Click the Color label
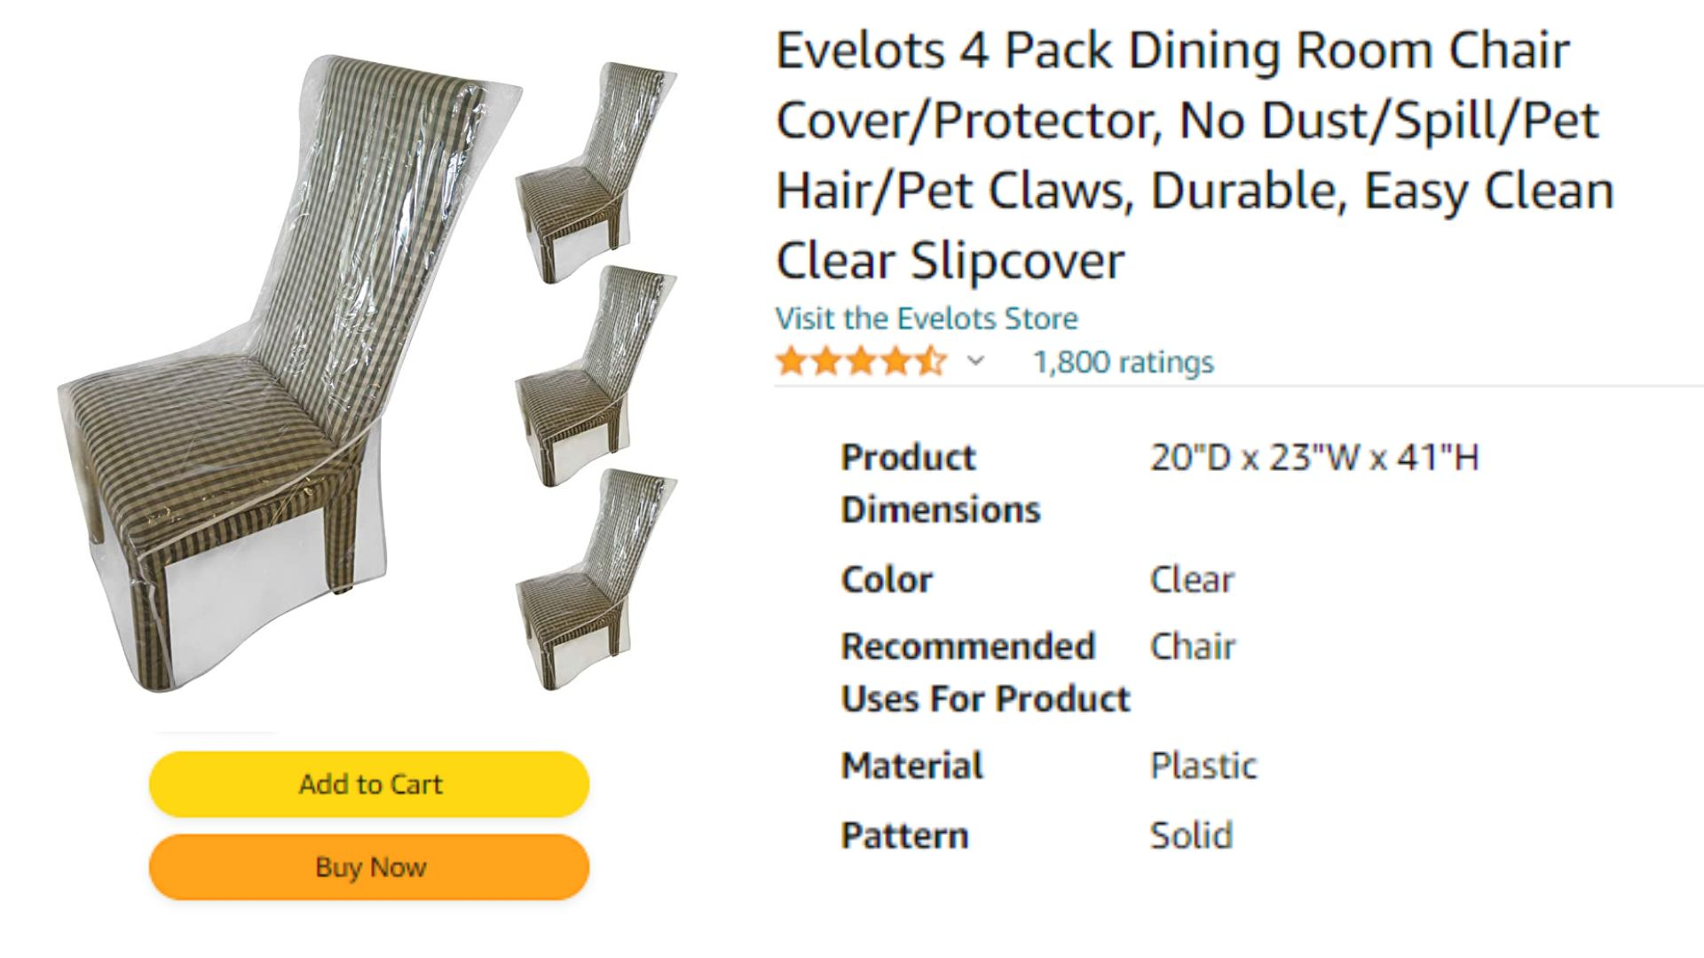 coord(887,579)
